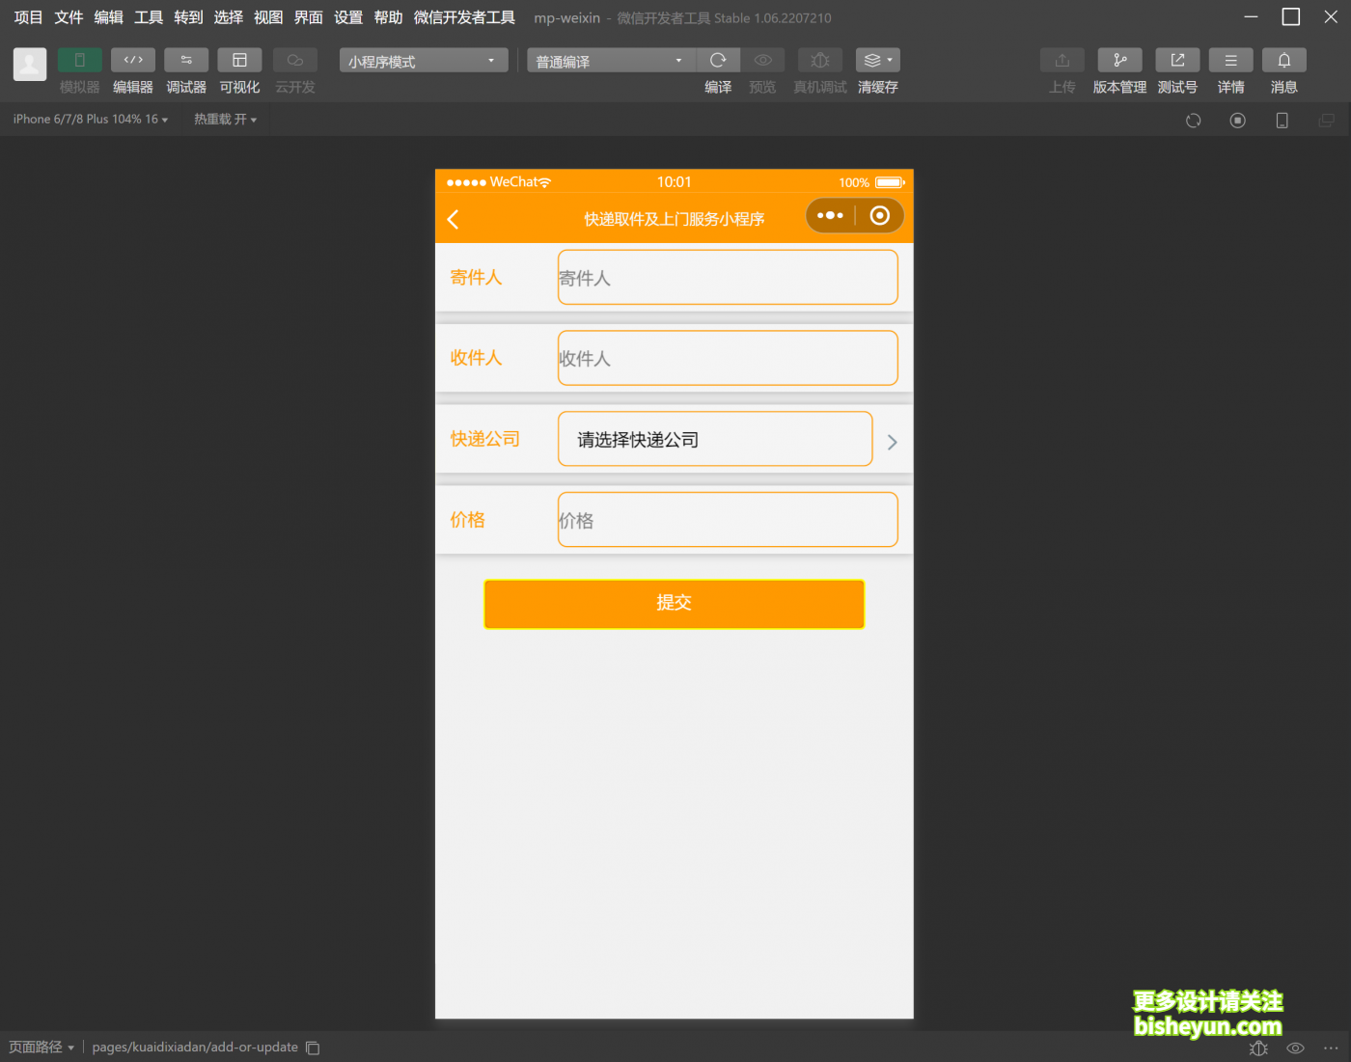Open the clear cache dropdown (清缓存)
This screenshot has width=1351, height=1062.
pyautogui.click(x=878, y=60)
